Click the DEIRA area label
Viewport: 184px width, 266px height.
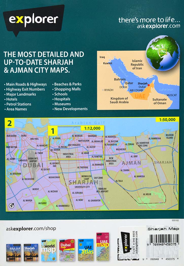tap(24, 136)
